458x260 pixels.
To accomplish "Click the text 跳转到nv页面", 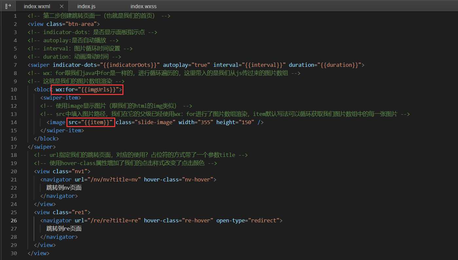I will (64, 188).
